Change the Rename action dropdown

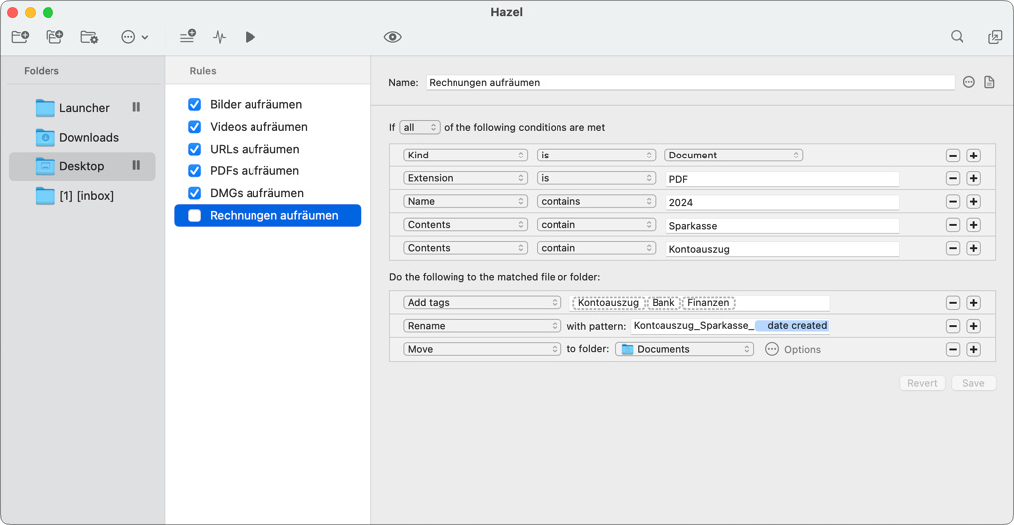481,326
